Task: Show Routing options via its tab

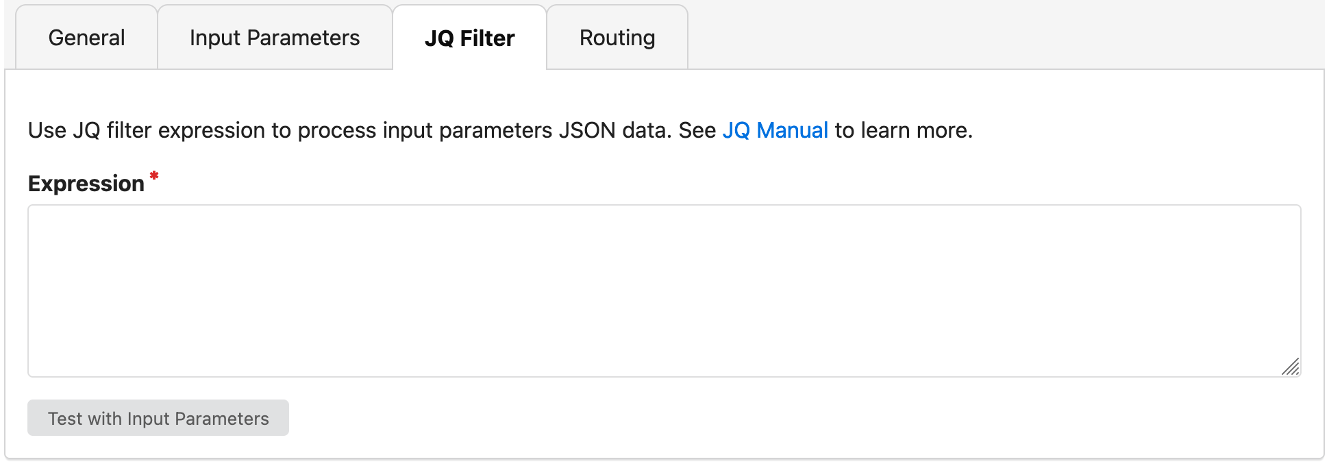Action: click(x=617, y=38)
